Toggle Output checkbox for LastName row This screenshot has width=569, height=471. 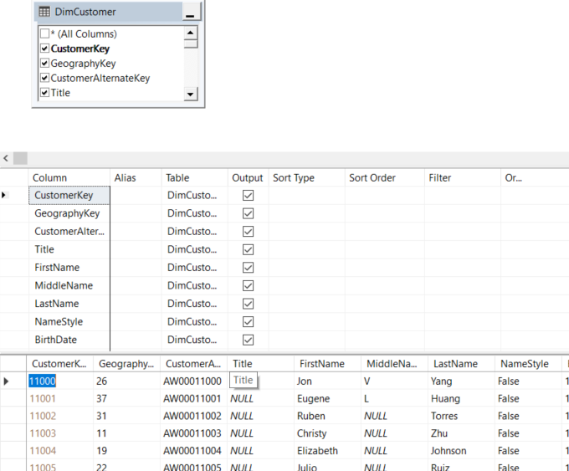(248, 304)
